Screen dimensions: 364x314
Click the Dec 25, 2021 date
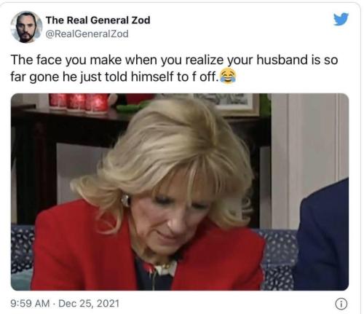pos(89,303)
